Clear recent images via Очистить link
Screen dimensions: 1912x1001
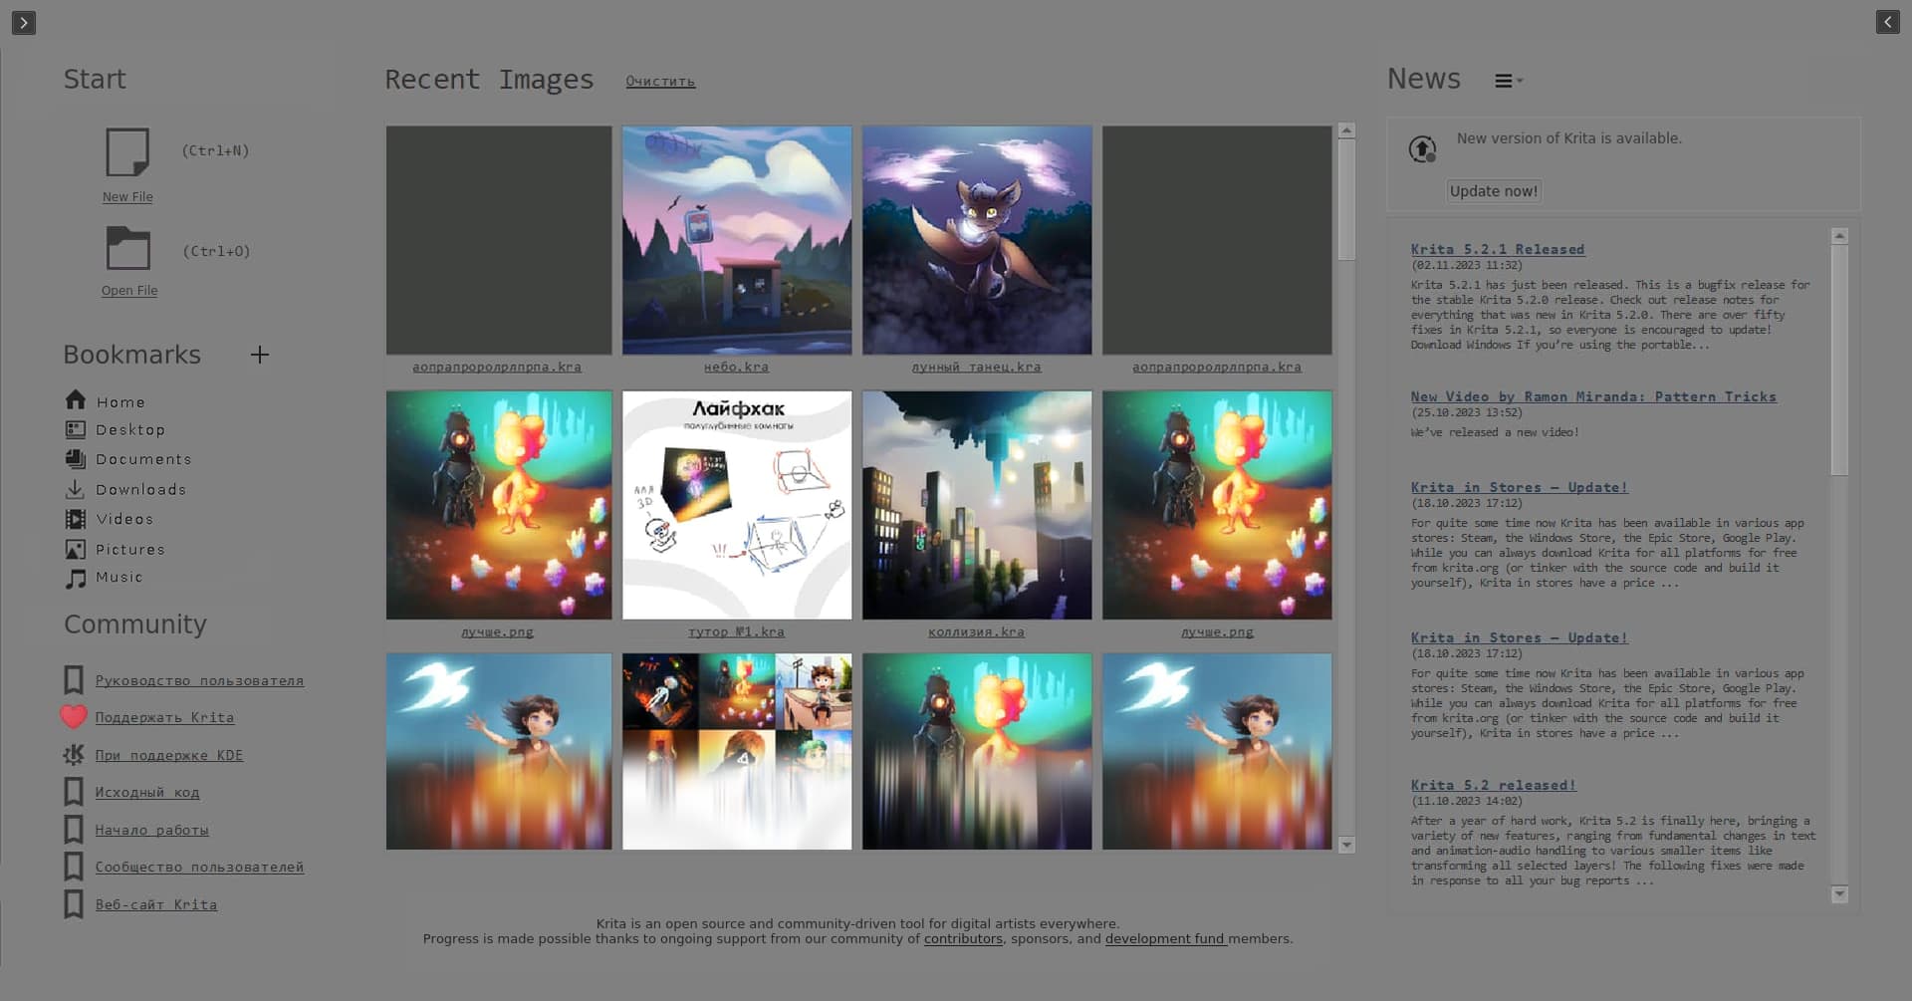[x=660, y=82]
